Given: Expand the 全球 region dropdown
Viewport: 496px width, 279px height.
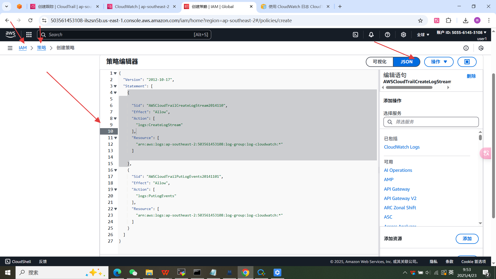Looking at the screenshot, I should (x=423, y=35).
